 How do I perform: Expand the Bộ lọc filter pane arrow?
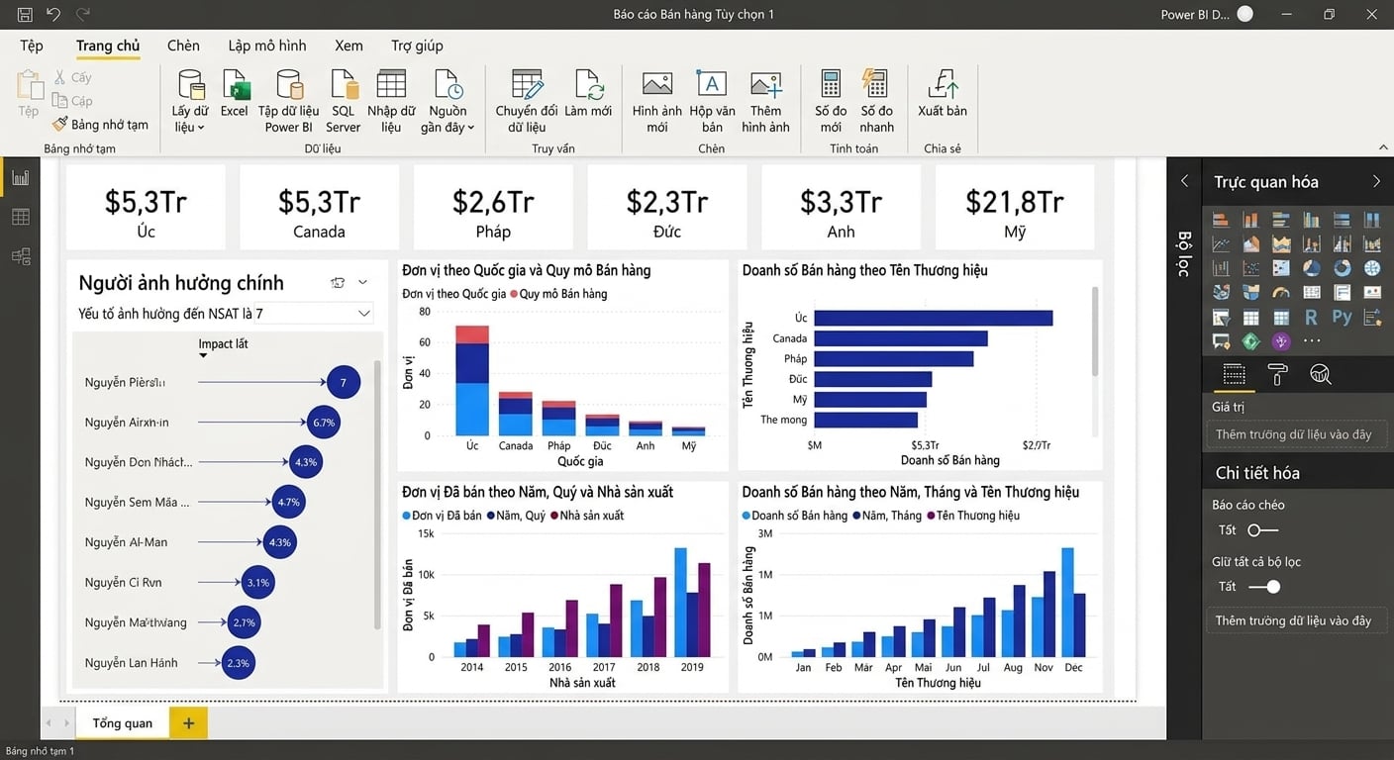[x=1184, y=181]
